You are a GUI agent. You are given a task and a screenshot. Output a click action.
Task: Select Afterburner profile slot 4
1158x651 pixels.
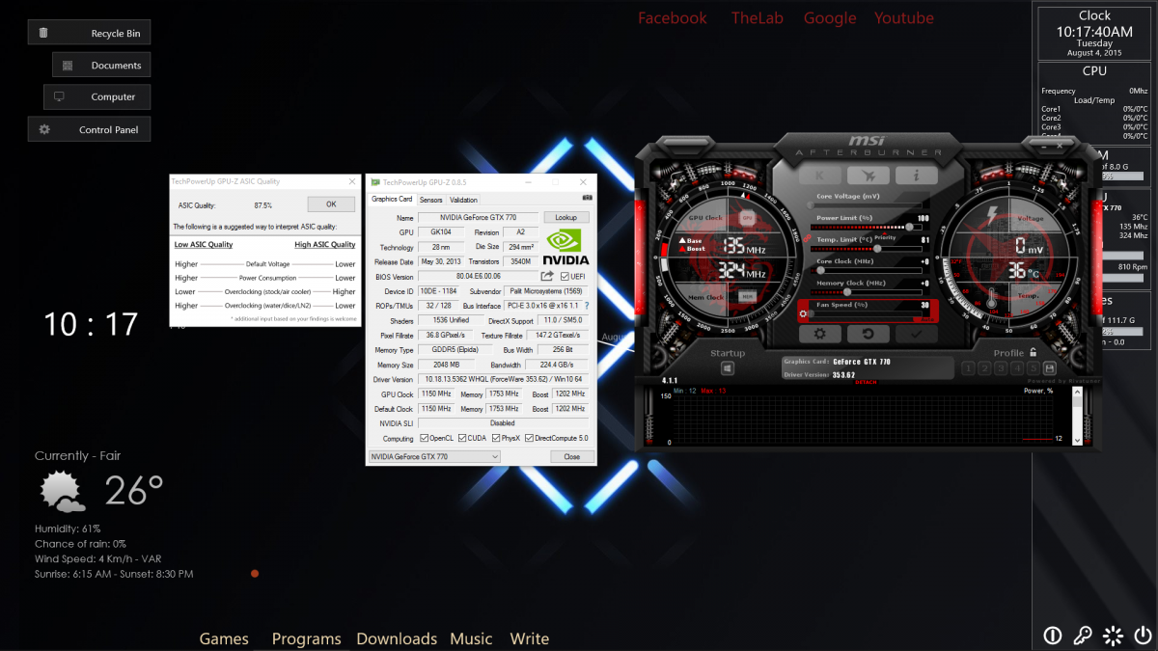[x=1017, y=368]
